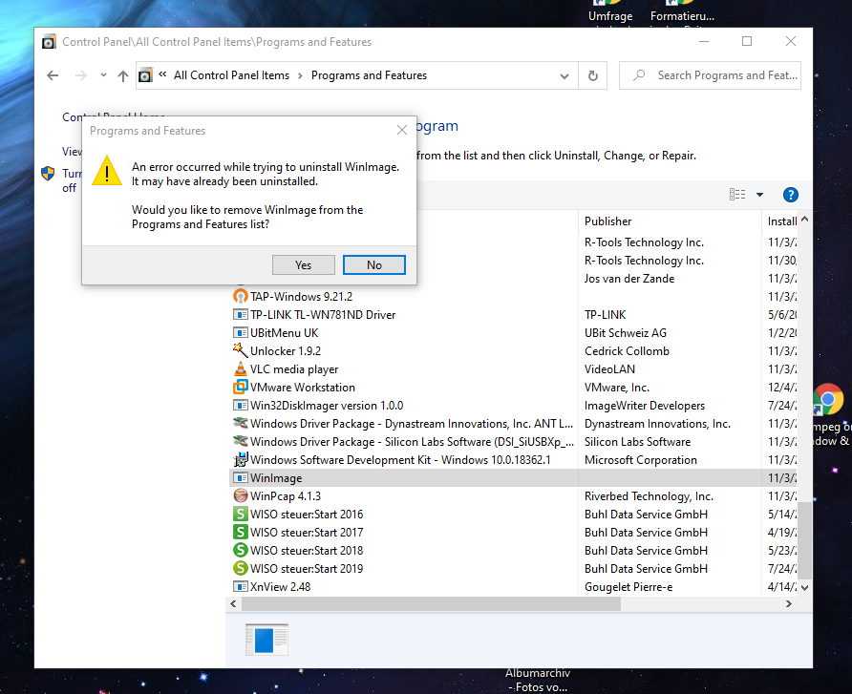Viewport: 852px width, 694px height.
Task: Click the UBitMenu UK program icon
Action: [240, 333]
